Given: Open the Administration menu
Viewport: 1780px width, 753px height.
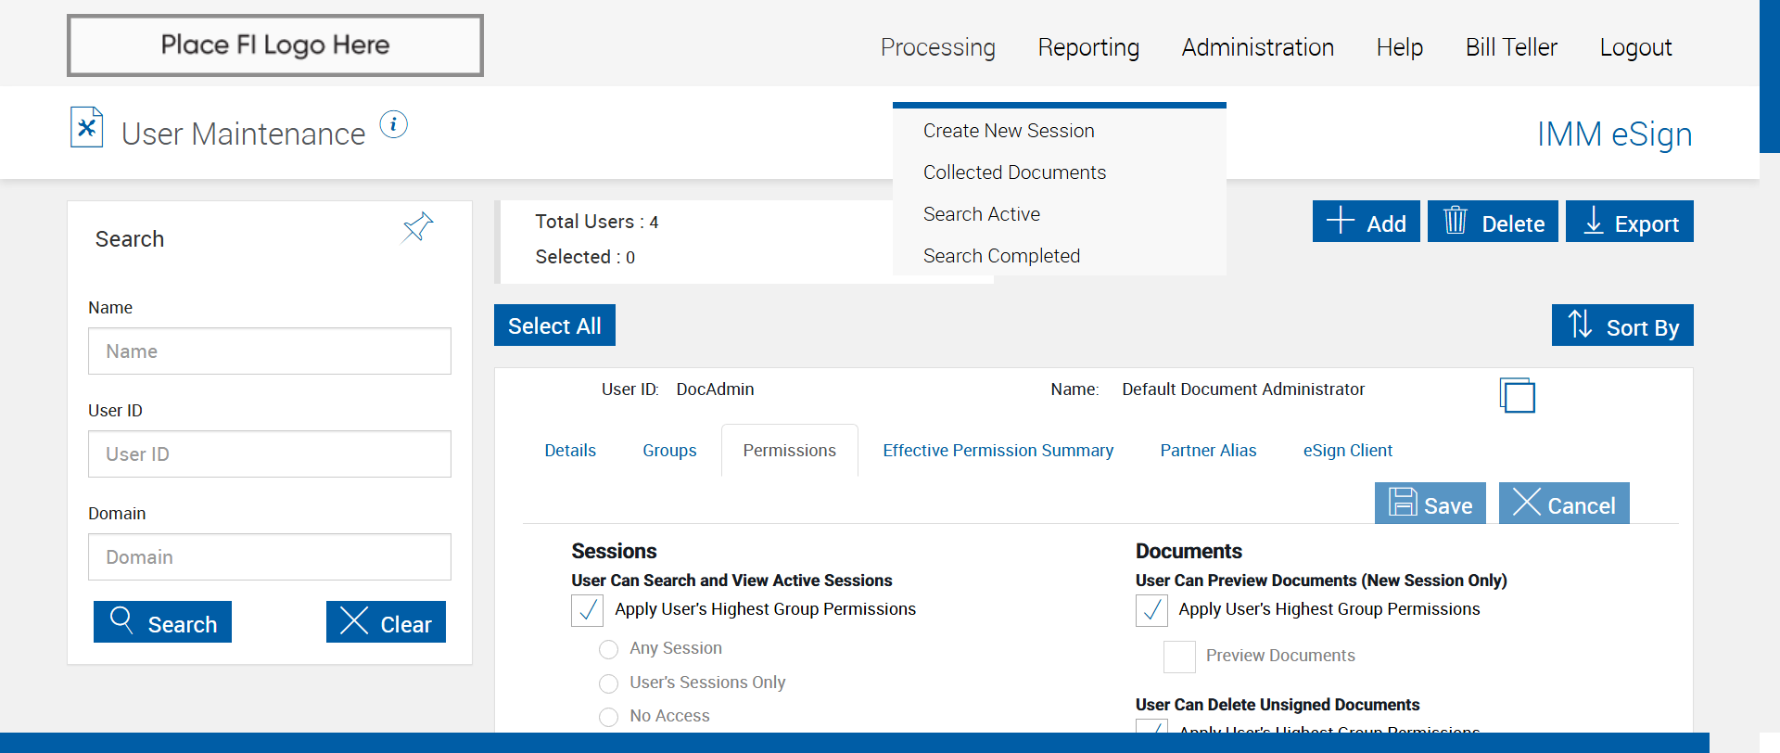Looking at the screenshot, I should [1257, 47].
